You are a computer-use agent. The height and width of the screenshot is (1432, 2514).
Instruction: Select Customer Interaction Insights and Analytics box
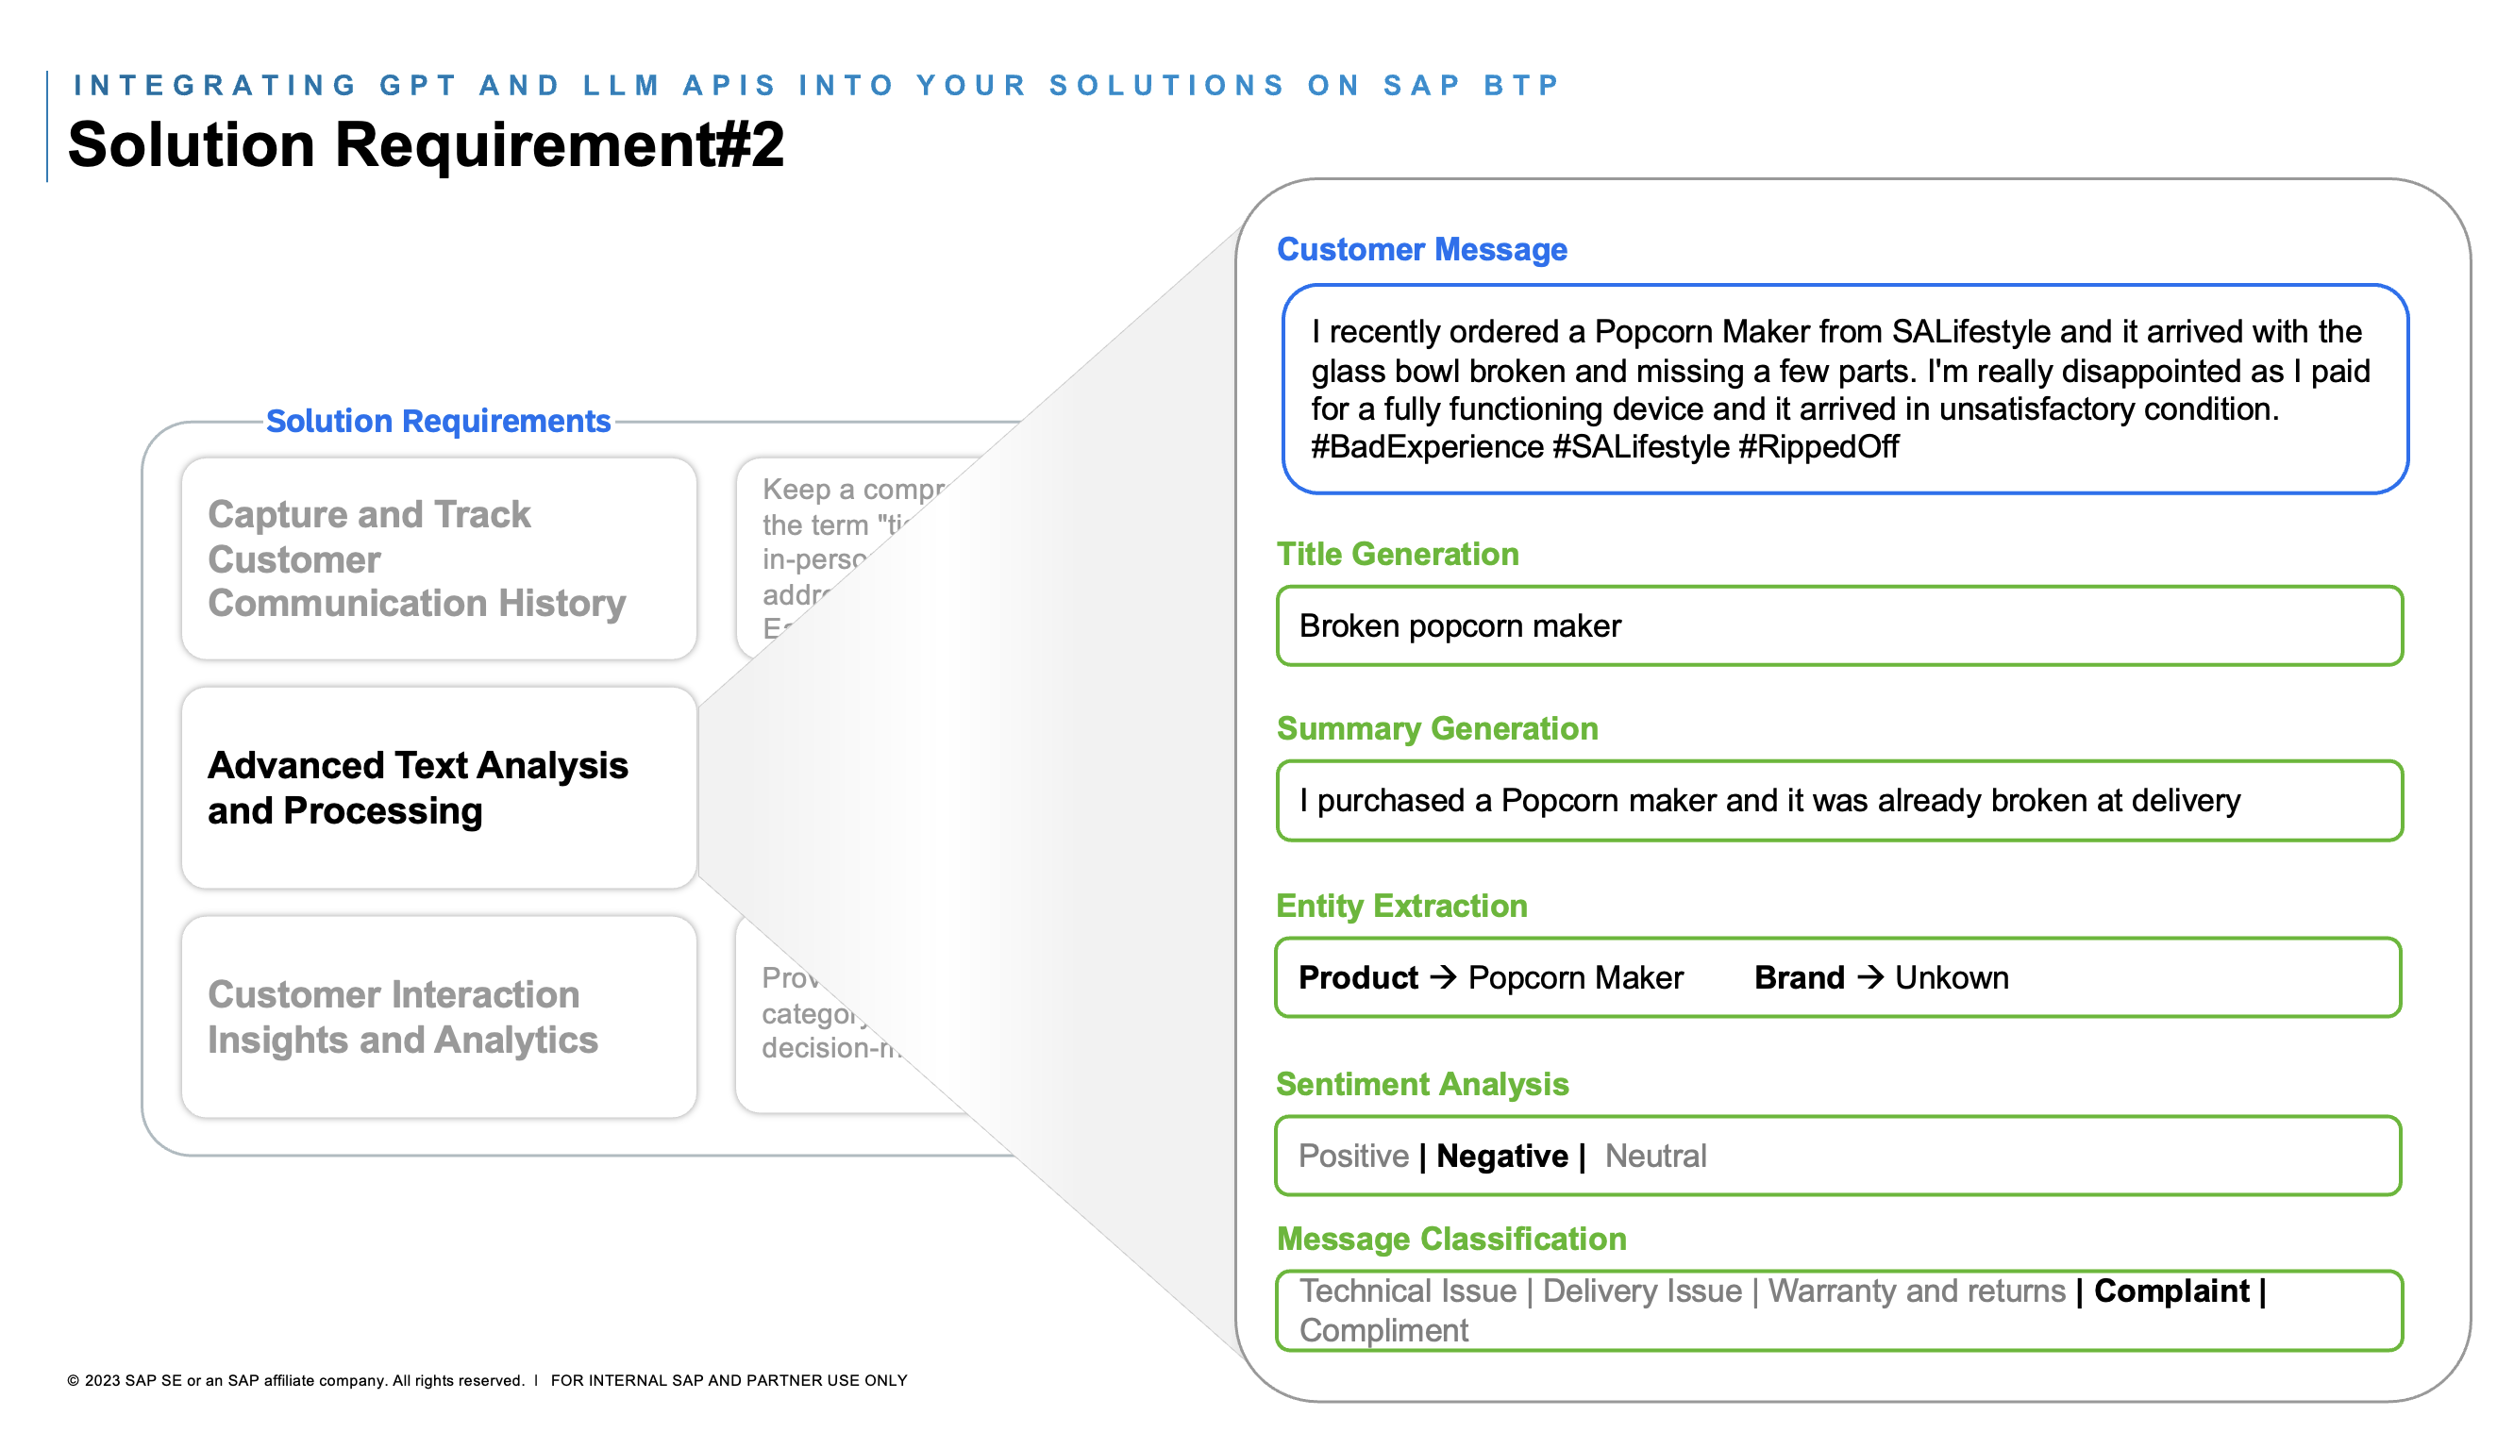coord(439,1017)
